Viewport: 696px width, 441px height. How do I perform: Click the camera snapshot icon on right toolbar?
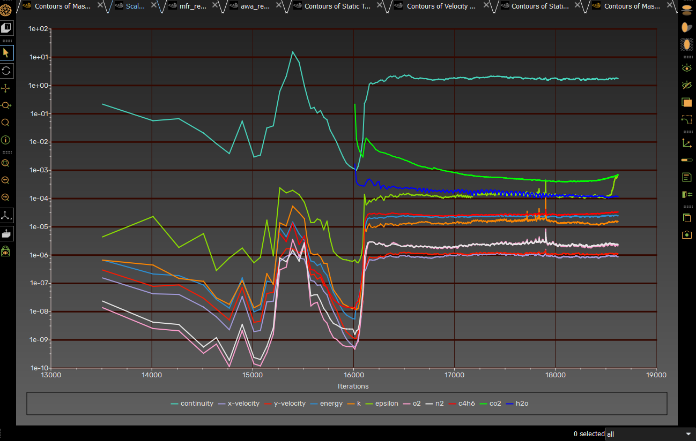coord(687,235)
